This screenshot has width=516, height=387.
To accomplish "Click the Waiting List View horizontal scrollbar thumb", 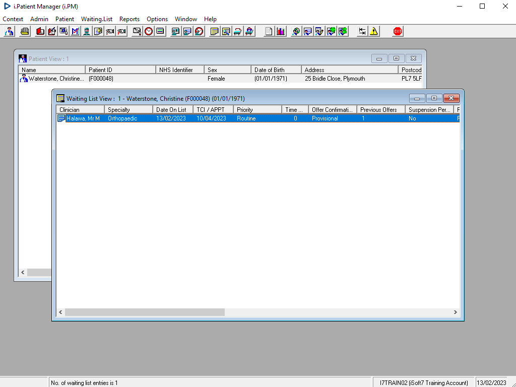I will (x=145, y=312).
